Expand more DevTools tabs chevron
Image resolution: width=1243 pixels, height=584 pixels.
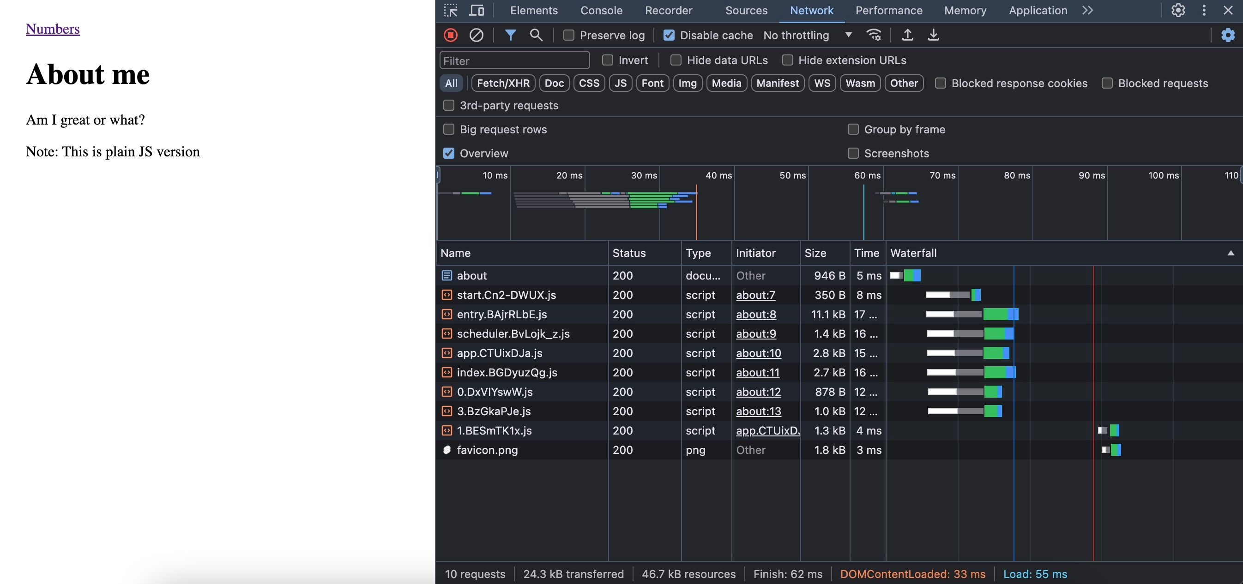(1087, 11)
